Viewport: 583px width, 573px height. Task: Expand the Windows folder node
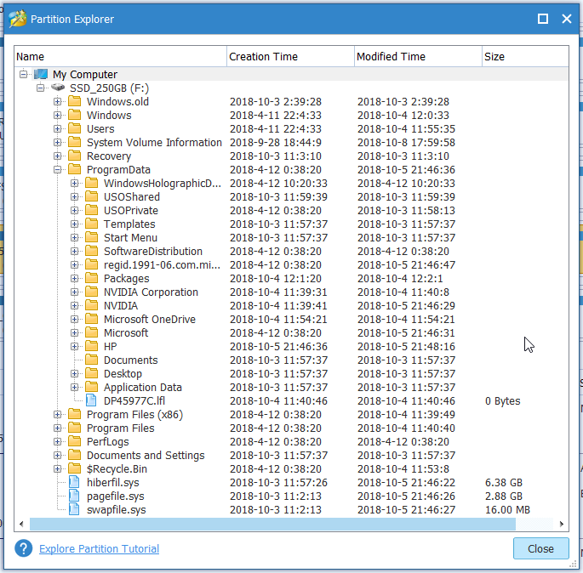[57, 115]
